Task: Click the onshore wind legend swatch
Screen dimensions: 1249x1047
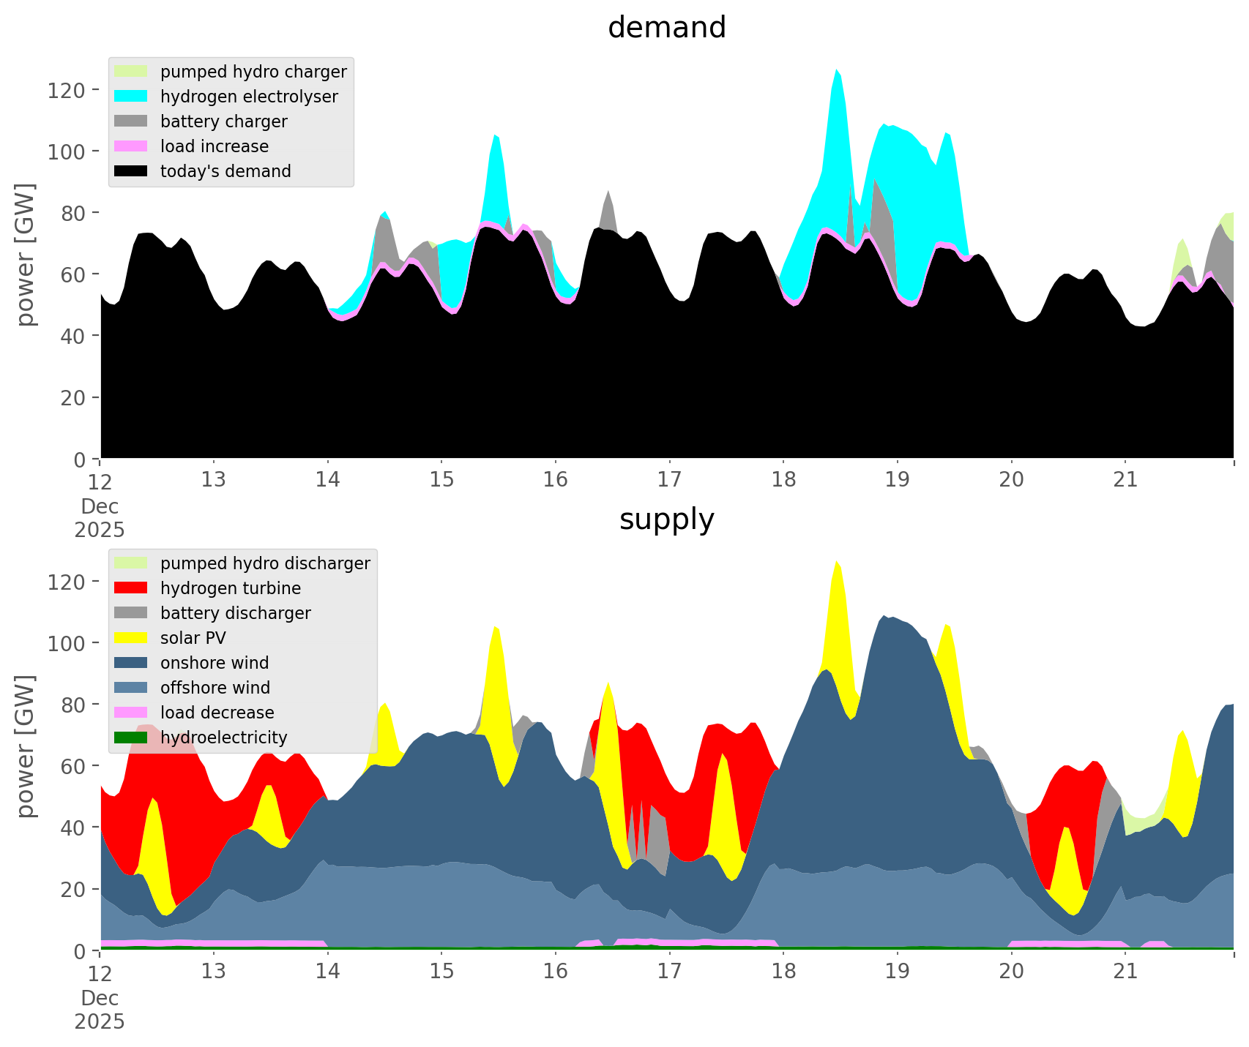Action: click(x=131, y=663)
